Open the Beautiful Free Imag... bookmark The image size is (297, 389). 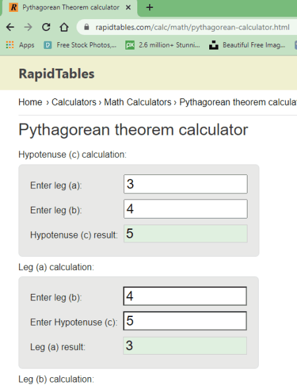pos(247,45)
